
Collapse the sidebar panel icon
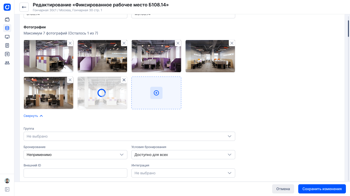point(7,189)
